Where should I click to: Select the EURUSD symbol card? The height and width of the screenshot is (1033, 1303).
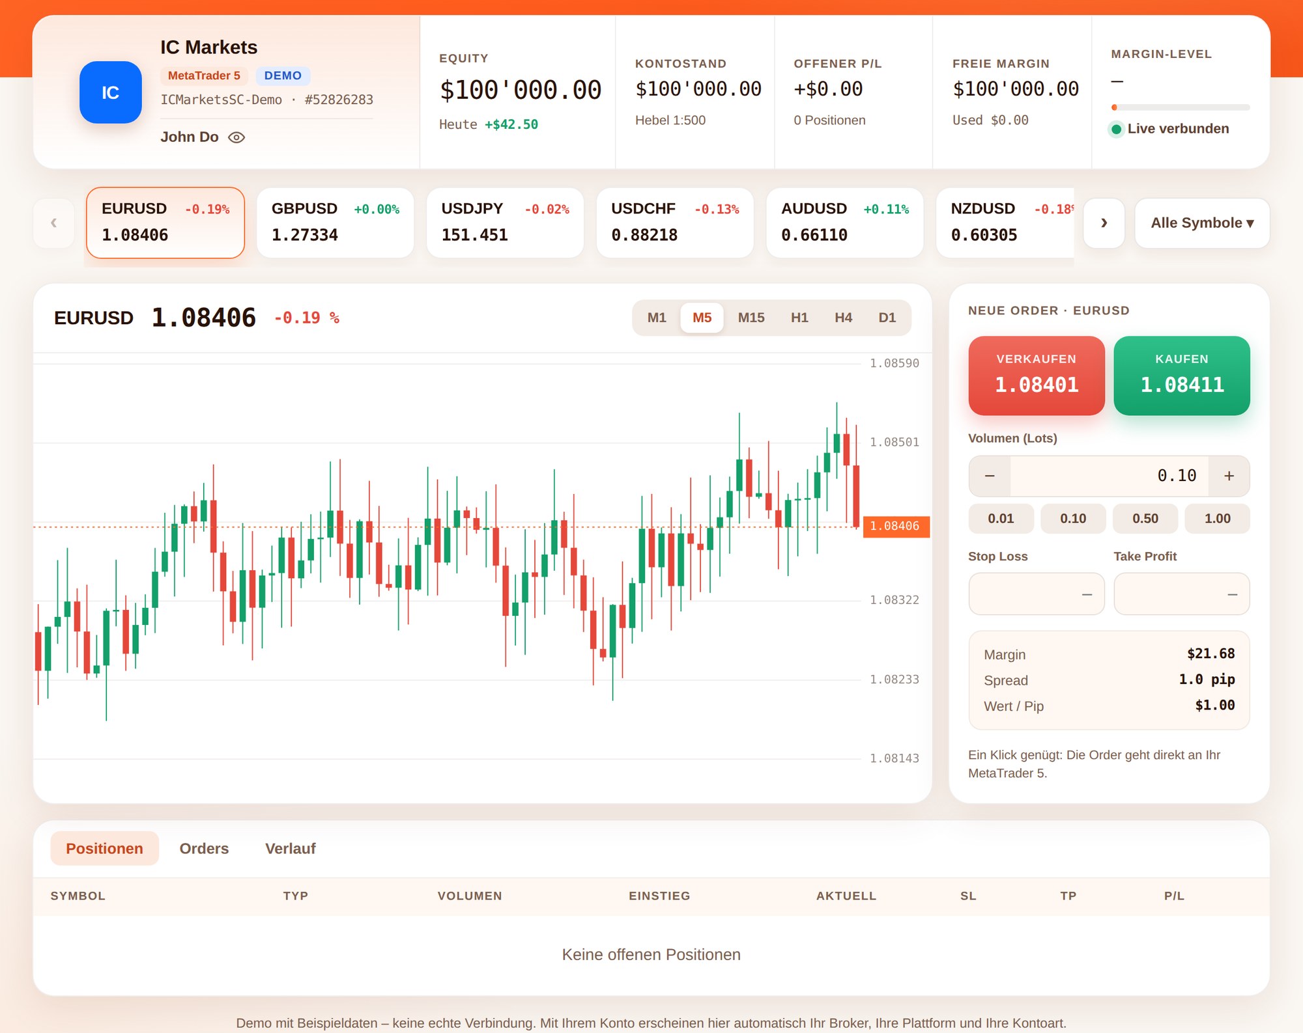click(165, 223)
